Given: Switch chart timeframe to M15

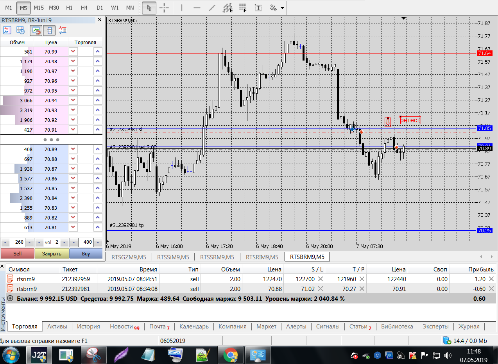Looking at the screenshot, I should point(39,7).
